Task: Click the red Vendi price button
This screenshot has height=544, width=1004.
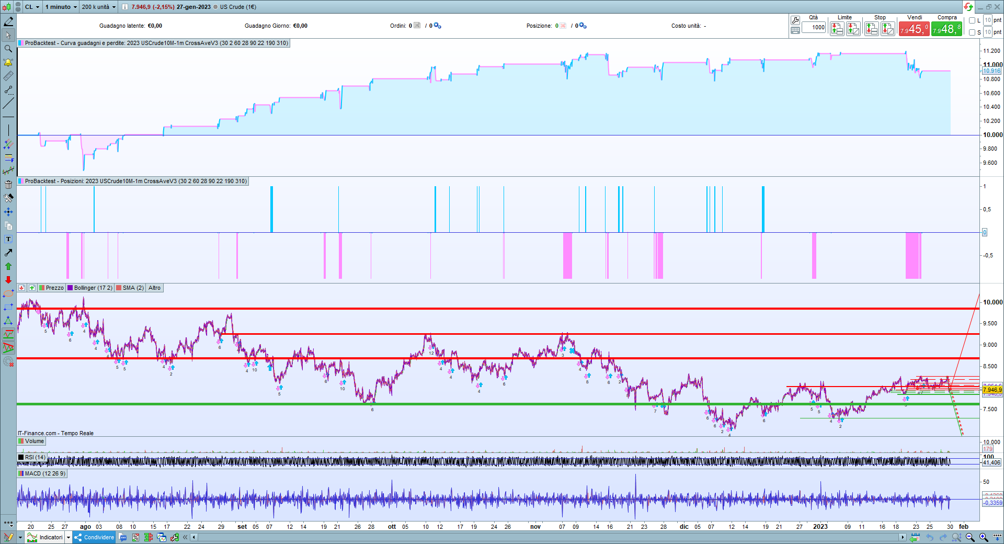Action: click(914, 29)
